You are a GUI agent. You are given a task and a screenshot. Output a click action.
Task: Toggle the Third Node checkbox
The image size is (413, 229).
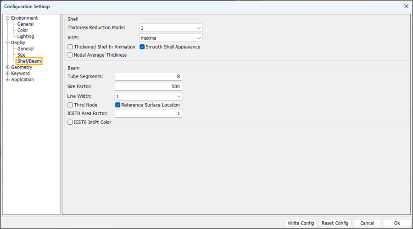click(x=70, y=105)
